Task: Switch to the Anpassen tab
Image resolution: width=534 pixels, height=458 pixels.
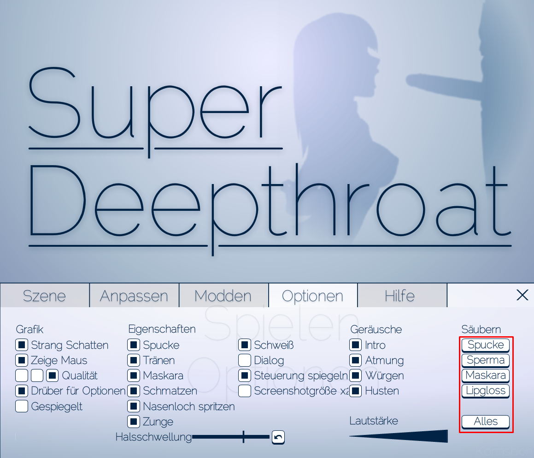Action: 134,296
